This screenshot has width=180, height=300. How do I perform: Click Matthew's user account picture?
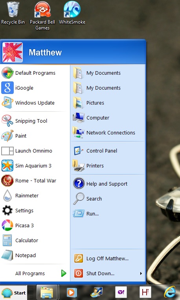[x=13, y=52]
